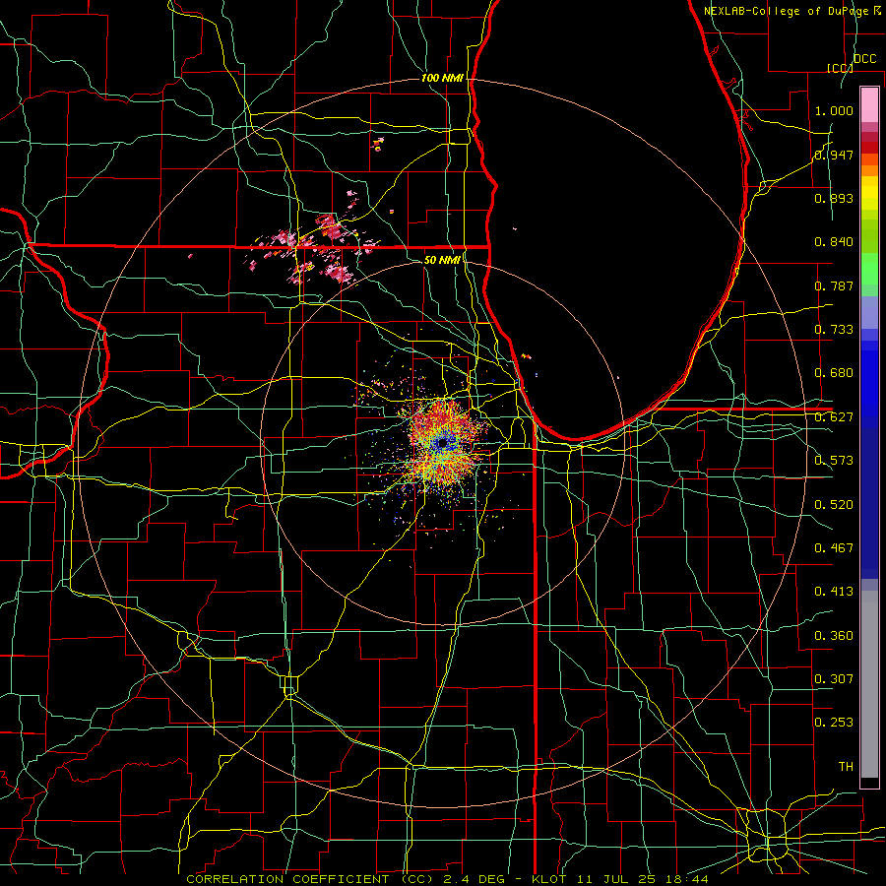Click the CORRELATION COEFFICIENT (CC) caption
Viewport: 886px width, 886px height.
[309, 879]
